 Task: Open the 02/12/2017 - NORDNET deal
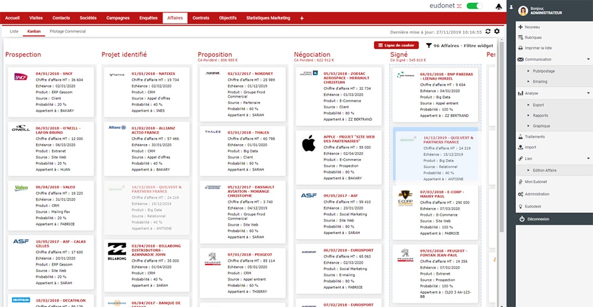[250, 74]
